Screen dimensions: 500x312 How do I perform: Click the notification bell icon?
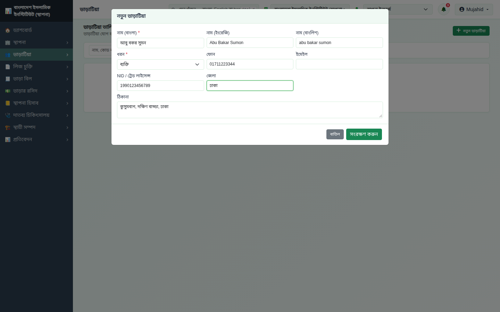point(443,9)
